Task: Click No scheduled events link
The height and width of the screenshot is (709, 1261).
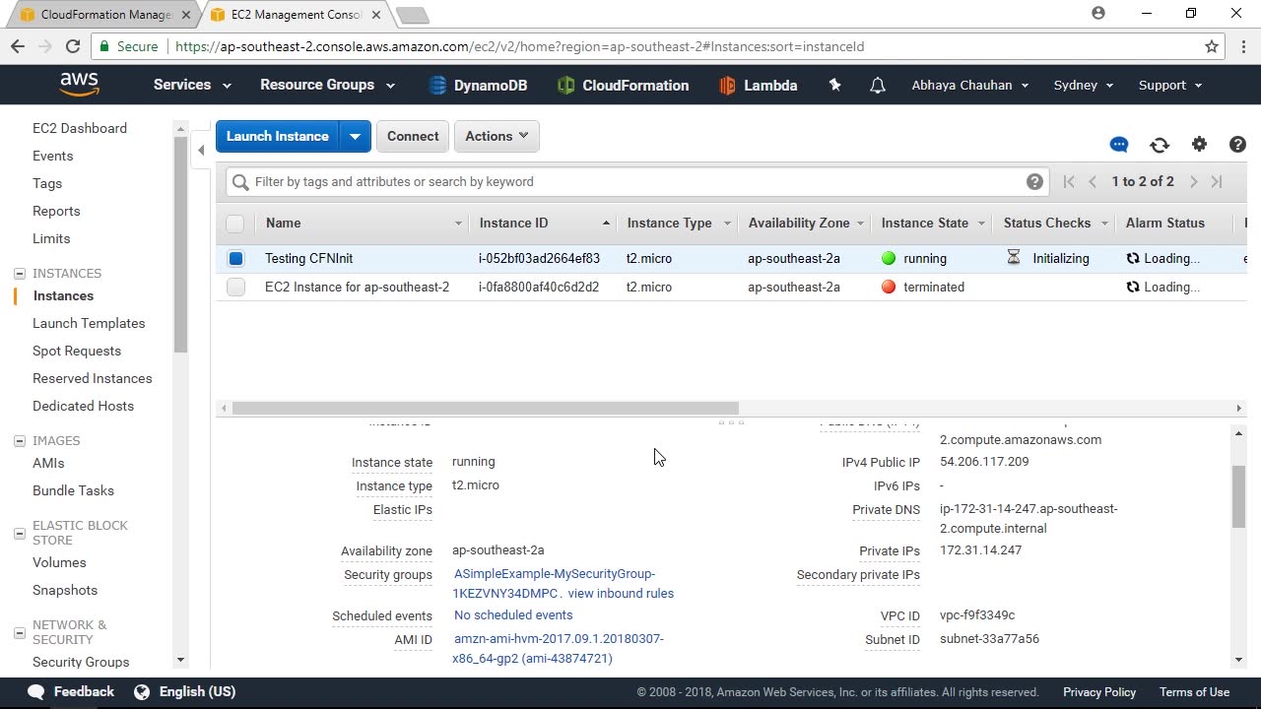Action: [x=513, y=614]
